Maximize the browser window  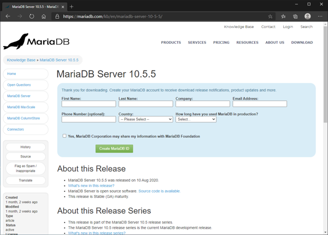309,4
